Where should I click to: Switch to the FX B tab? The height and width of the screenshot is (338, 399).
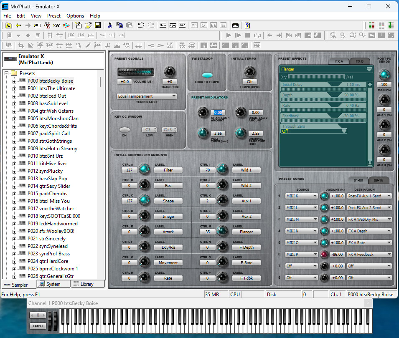coord(359,61)
